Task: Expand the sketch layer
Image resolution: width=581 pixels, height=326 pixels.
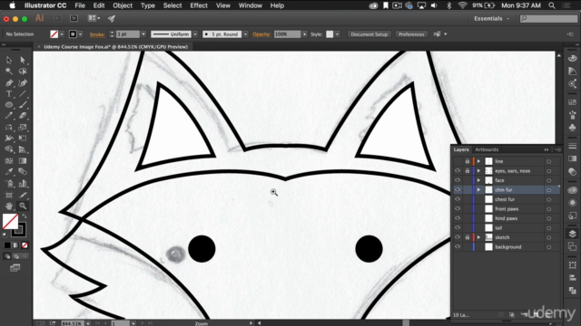Action: pos(478,237)
